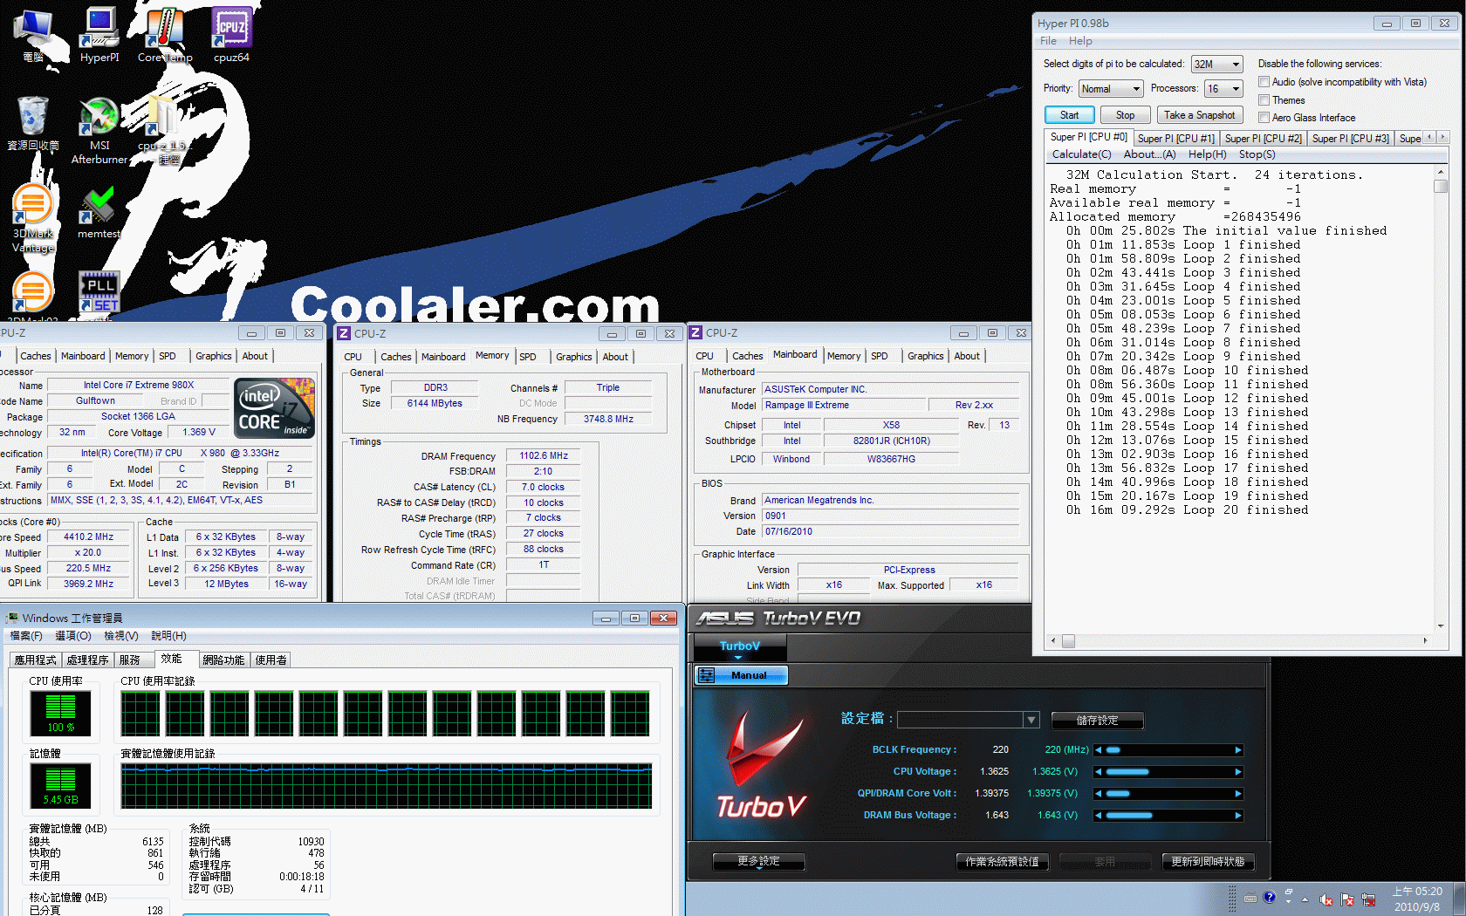Switch to Super PI [CPU #3] tab

[1350, 138]
